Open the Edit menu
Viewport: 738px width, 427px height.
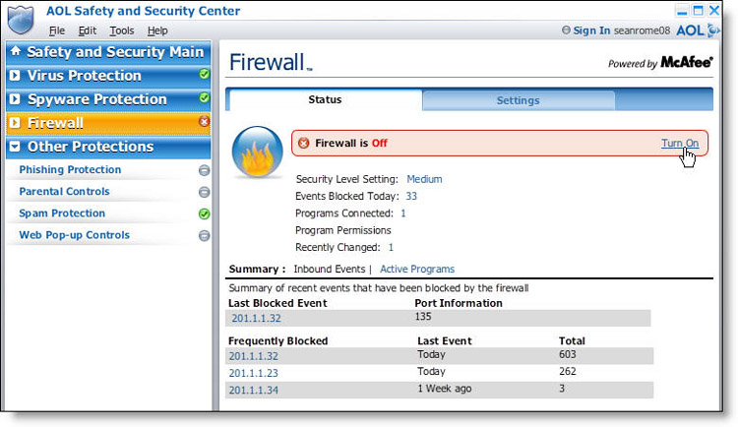click(x=87, y=30)
